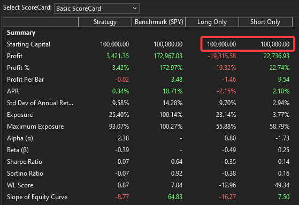Select the Beta (β) row label
Image resolution: width=299 pixels, height=205 pixels.
(x=18, y=150)
